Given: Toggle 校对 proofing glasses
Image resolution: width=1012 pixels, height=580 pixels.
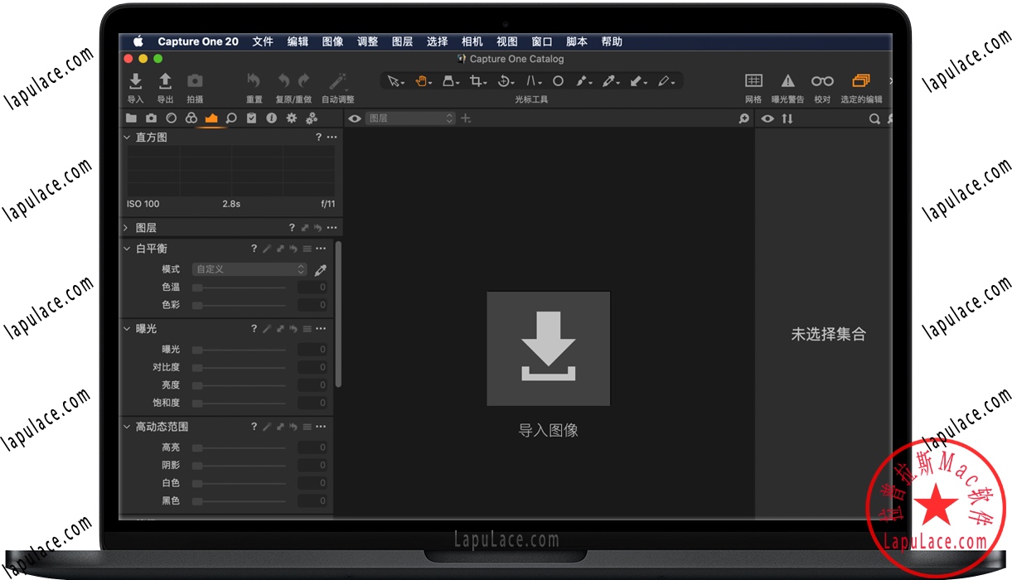Looking at the screenshot, I should point(822,80).
